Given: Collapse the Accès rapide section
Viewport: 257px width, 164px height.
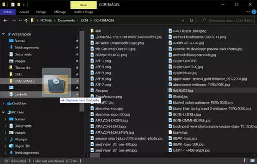Looking at the screenshot, I should tap(3, 34).
